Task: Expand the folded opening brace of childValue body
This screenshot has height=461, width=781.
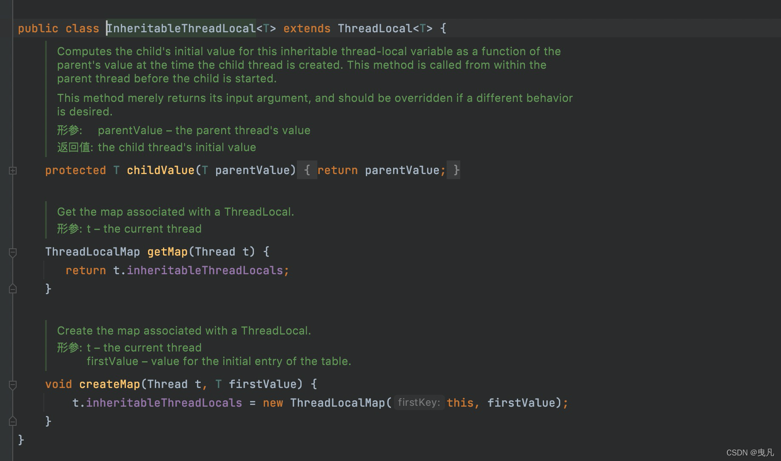Action: [307, 170]
